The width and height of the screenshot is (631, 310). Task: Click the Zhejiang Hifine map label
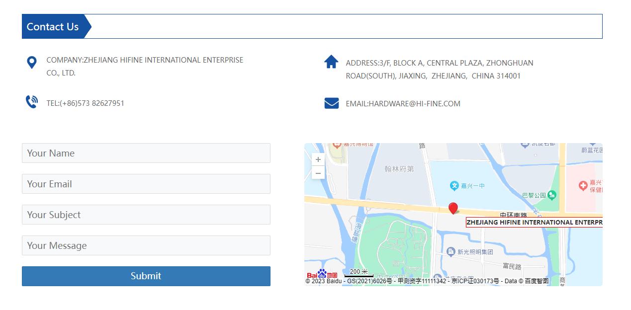click(534, 223)
